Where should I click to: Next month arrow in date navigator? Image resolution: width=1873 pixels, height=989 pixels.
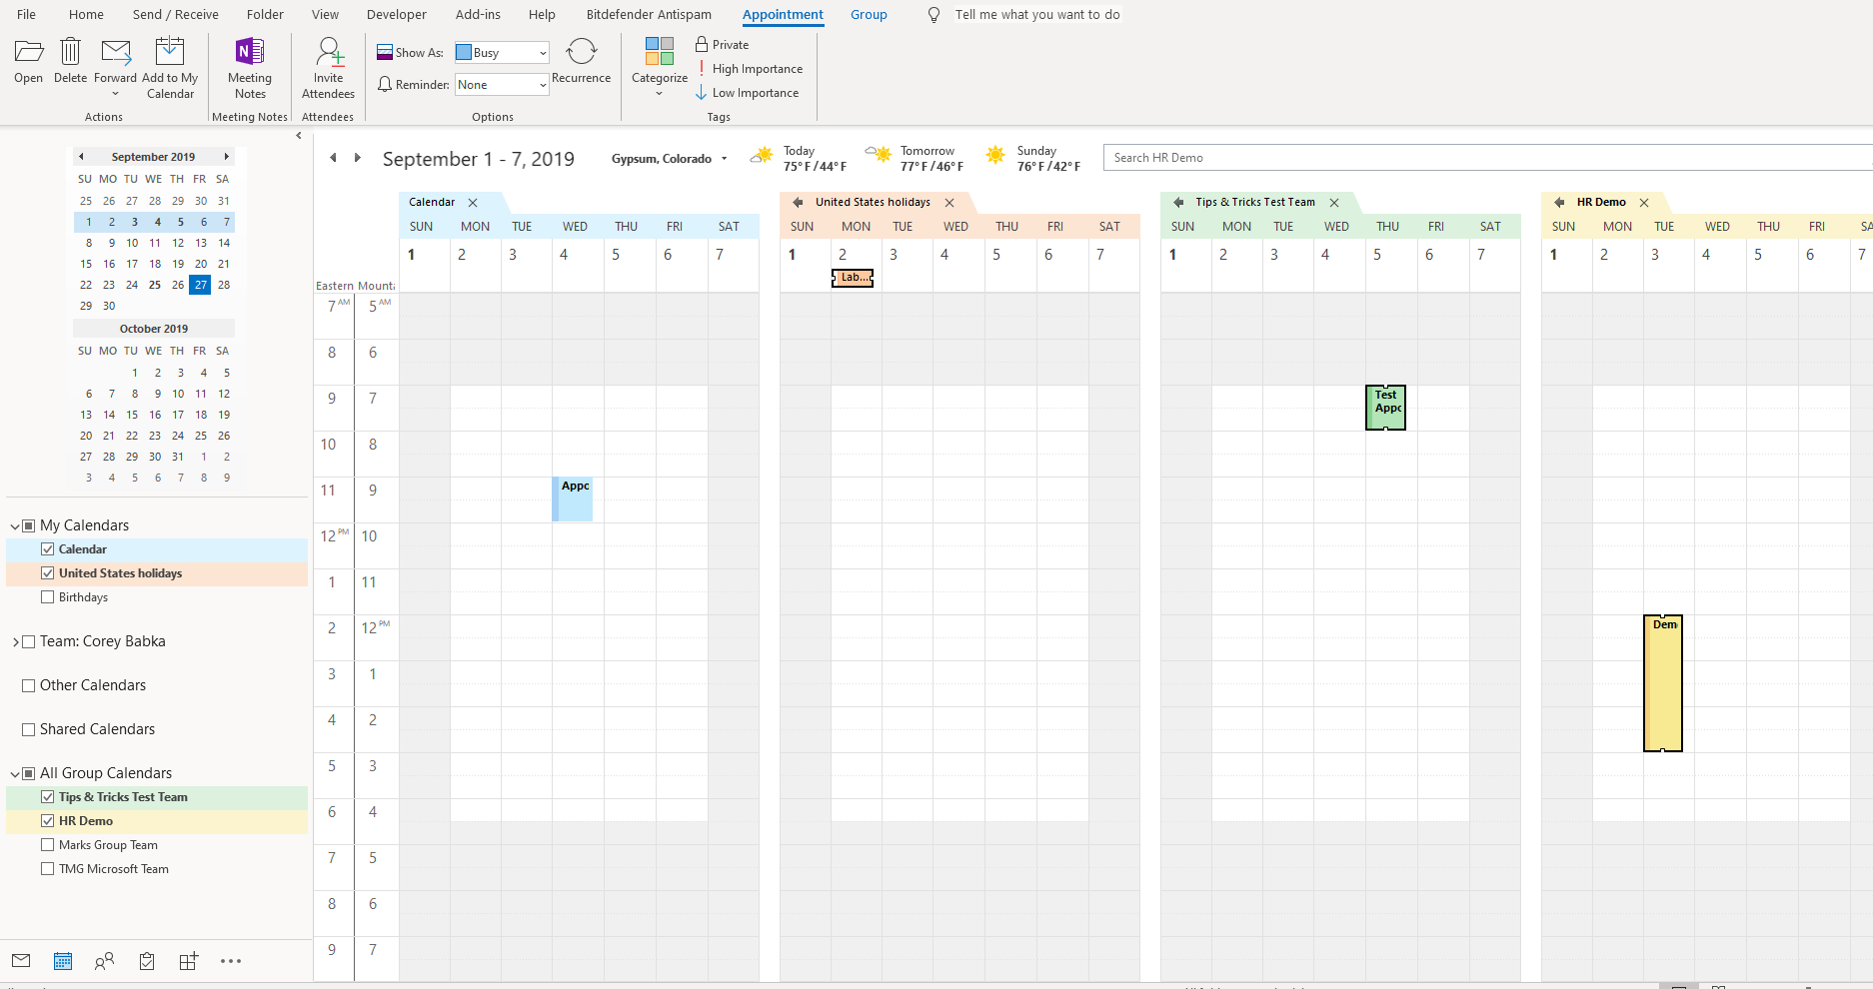(x=227, y=157)
